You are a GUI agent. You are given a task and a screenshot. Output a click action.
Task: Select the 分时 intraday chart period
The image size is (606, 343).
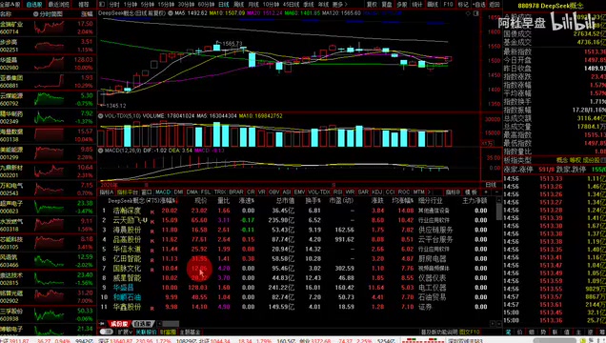pos(114,4)
